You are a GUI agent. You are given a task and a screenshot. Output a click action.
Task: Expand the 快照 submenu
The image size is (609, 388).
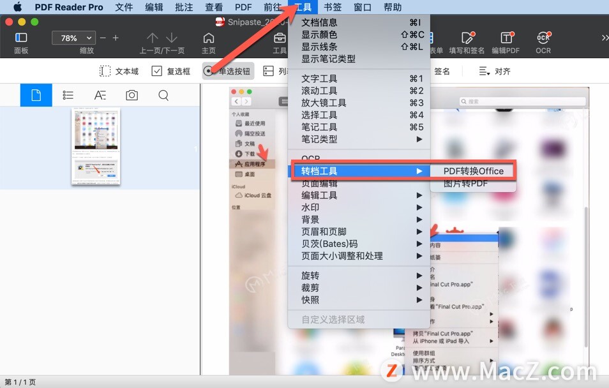(x=359, y=300)
